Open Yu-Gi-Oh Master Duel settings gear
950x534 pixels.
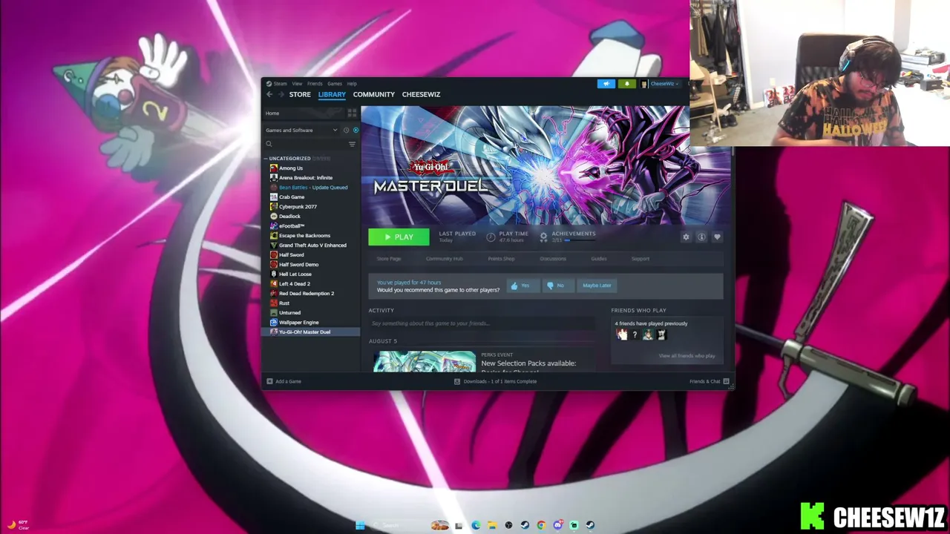pyautogui.click(x=686, y=237)
